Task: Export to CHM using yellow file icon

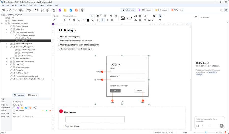Action: pyautogui.click(x=65, y=10)
